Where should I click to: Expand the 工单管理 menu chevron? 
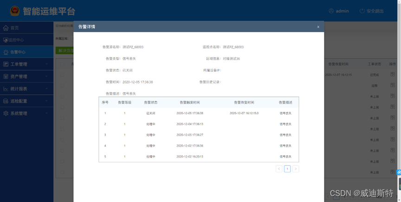46,64
